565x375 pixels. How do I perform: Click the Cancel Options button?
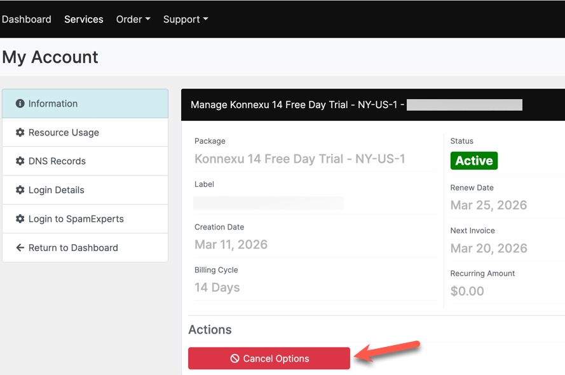268,358
